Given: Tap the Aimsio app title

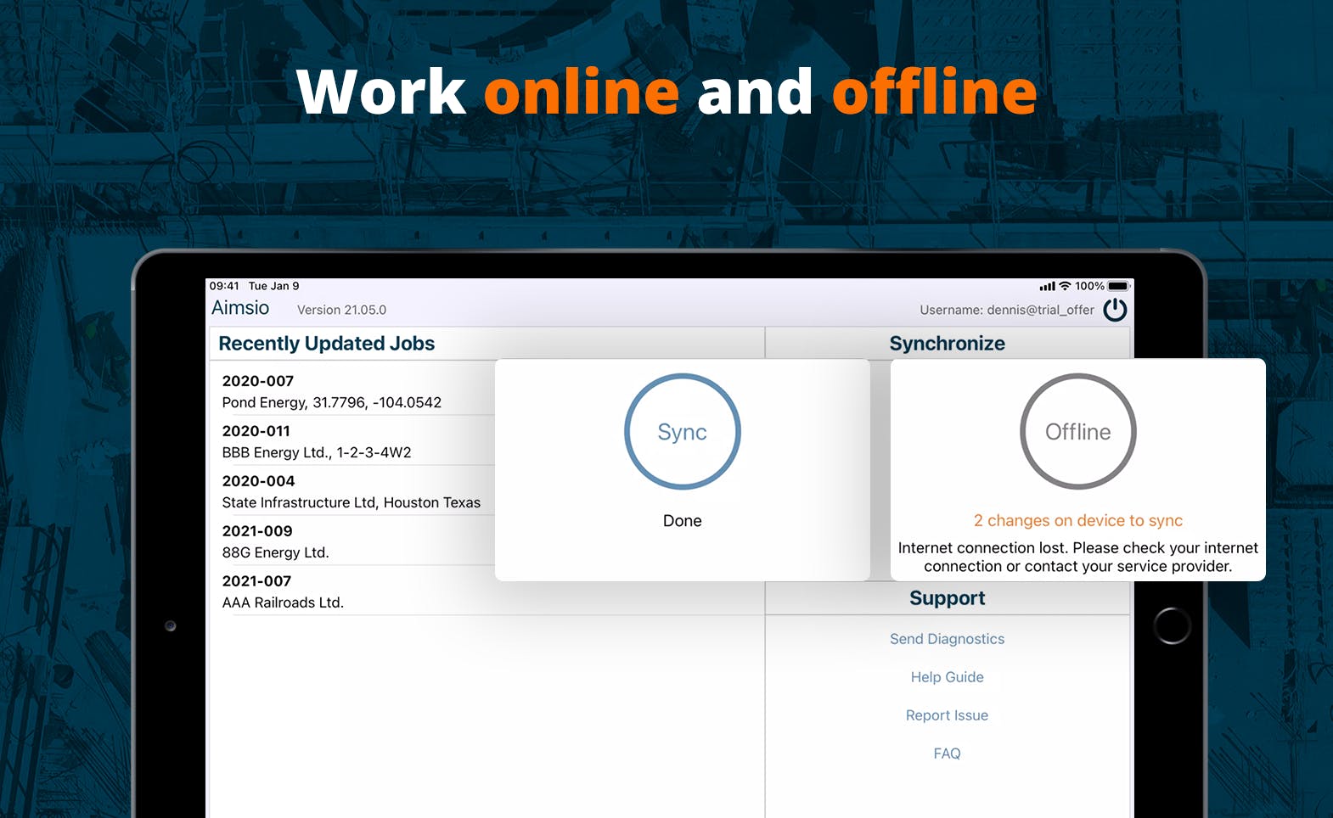Looking at the screenshot, I should 240,308.
